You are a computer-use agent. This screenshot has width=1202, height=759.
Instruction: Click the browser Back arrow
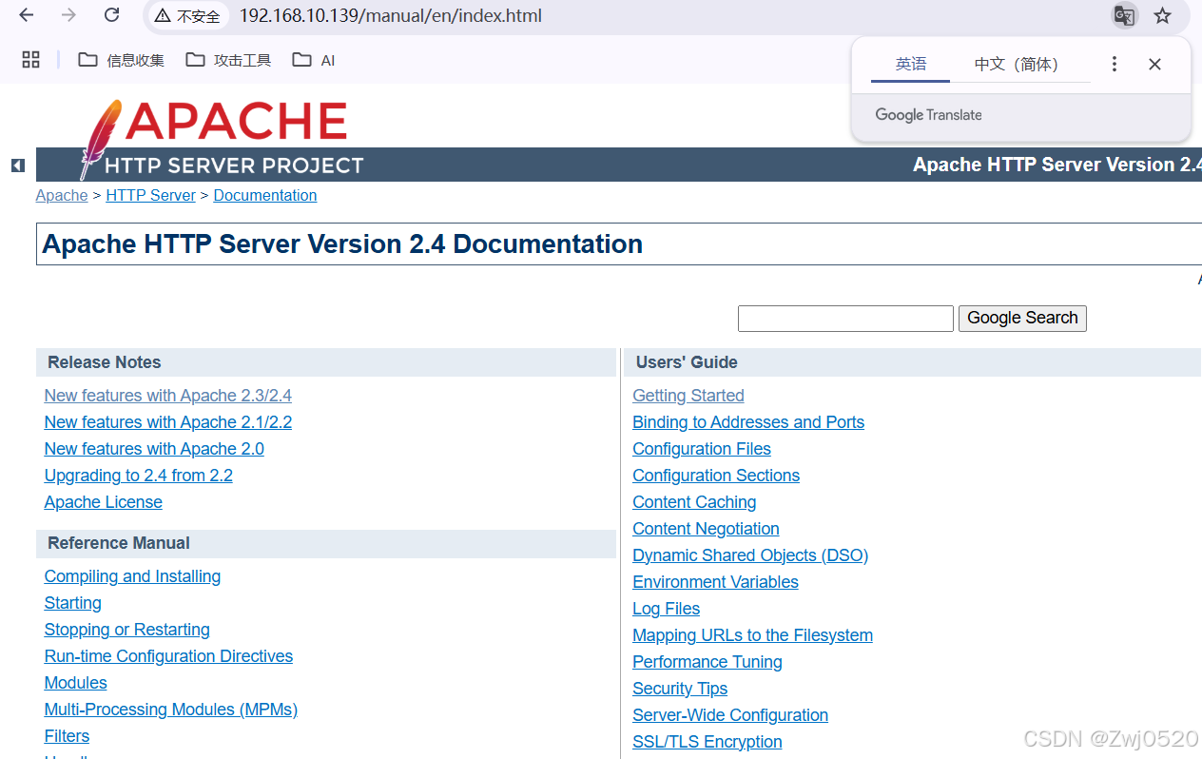[x=27, y=15]
